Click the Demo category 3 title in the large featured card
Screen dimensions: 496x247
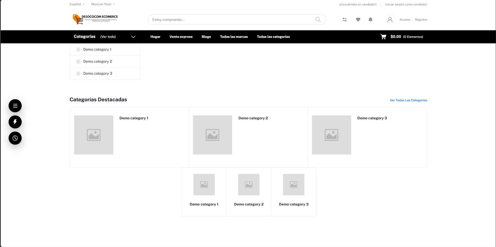click(372, 118)
